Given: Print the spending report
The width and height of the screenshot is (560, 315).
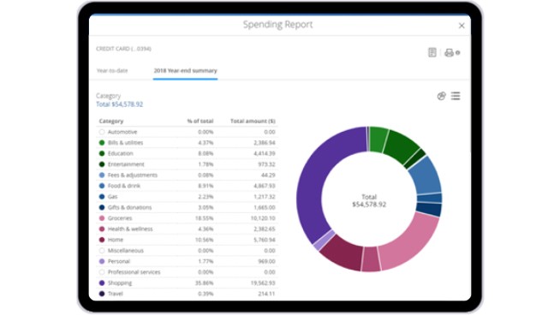Looking at the screenshot, I should 449,53.
